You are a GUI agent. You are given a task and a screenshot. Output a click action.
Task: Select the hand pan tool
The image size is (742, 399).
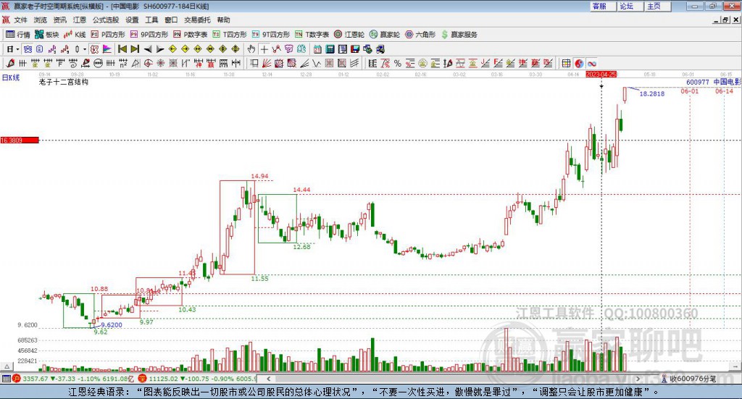click(x=251, y=49)
